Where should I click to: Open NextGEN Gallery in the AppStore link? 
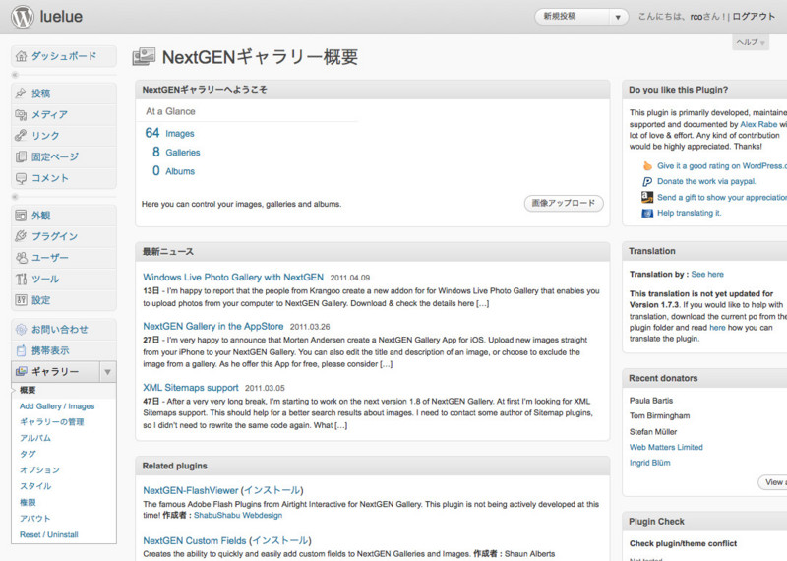pyautogui.click(x=212, y=326)
